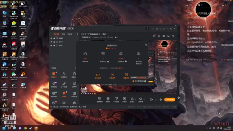Screen dimensions: 233x131
Task: Toggle the 保存直播数据 checkbox
Action: pyautogui.click(x=133, y=81)
